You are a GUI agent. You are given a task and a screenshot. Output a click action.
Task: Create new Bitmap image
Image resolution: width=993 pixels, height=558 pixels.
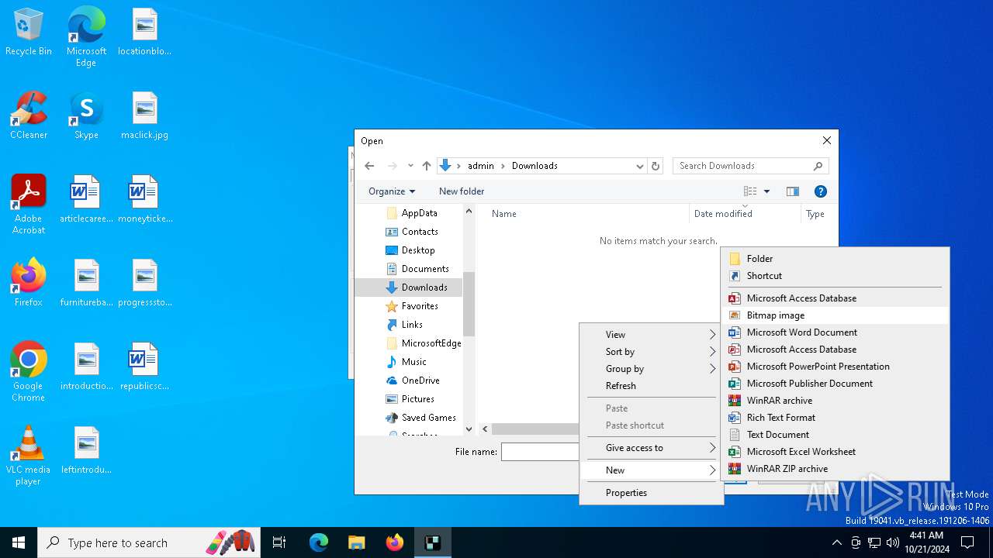point(835,315)
